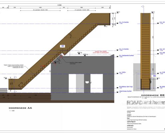Click the red 'IN HET WERK TE CONTROLEREN' note

click(x=101, y=53)
